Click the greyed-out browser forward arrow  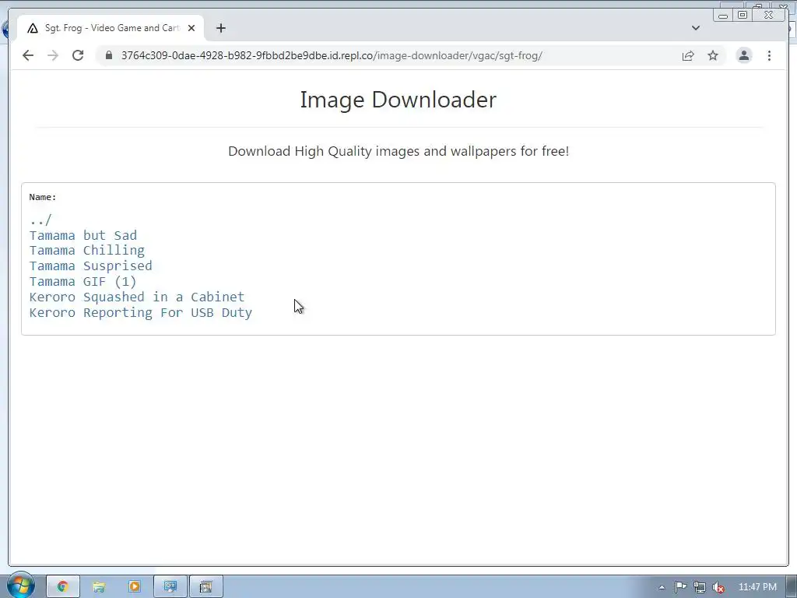click(x=53, y=55)
